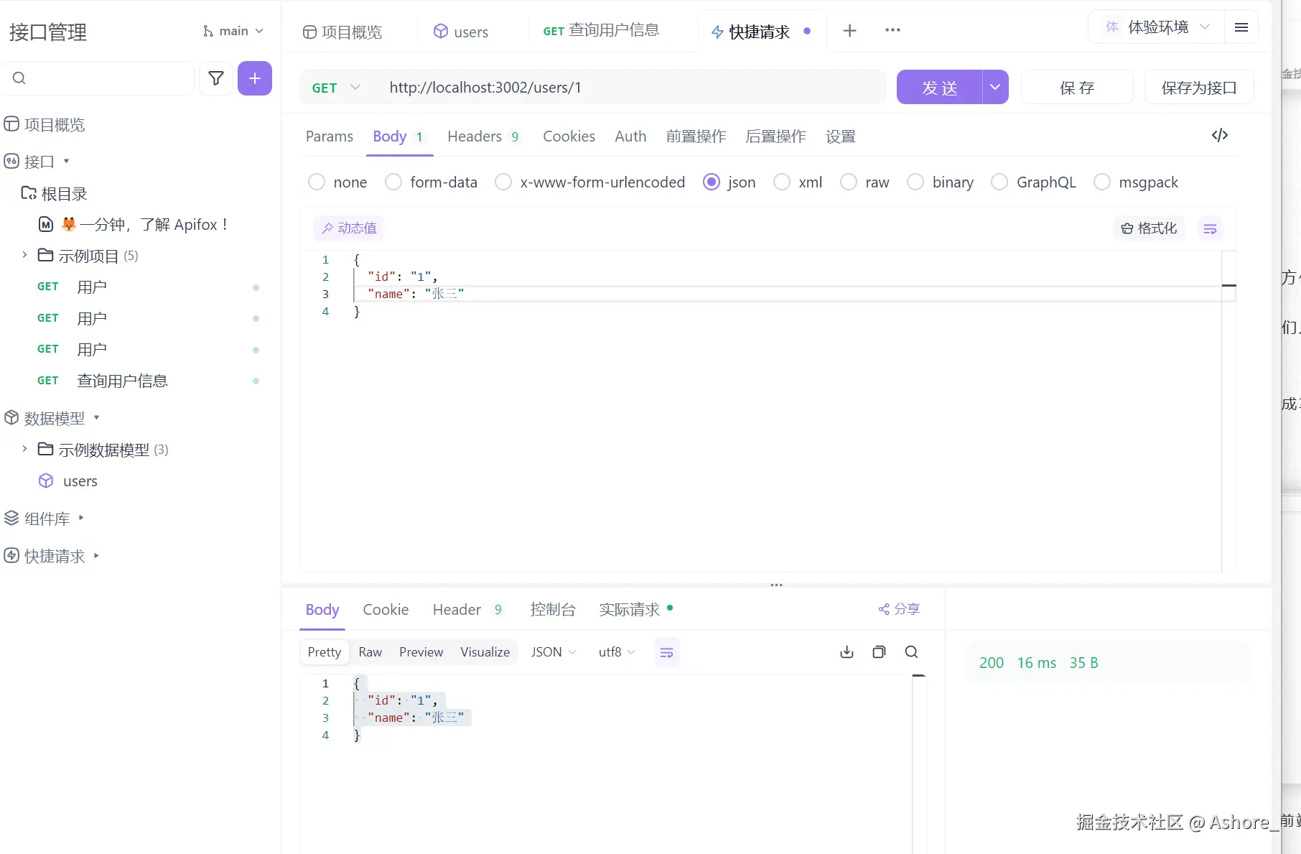Click the purple plus add button
Viewport: 1301px width, 854px height.
click(x=255, y=78)
